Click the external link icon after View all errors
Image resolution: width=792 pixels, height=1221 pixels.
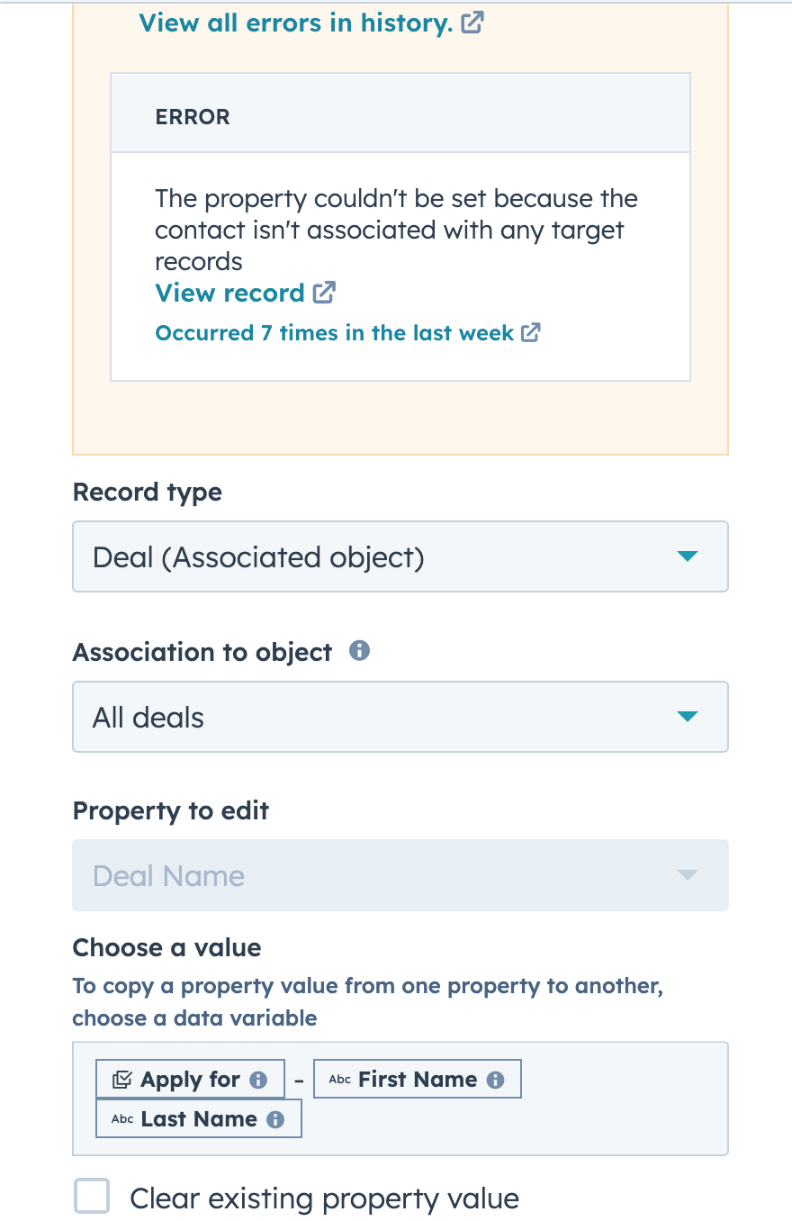tap(472, 23)
